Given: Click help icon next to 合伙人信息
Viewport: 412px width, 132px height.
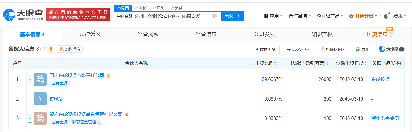Looking at the screenshot, I should pyautogui.click(x=43, y=49).
